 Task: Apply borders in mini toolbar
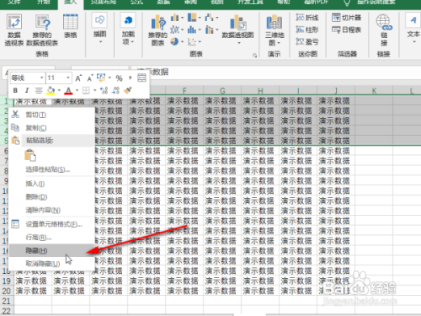coord(86,90)
